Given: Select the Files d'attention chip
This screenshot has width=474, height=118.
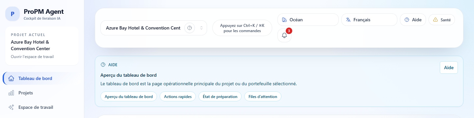Looking at the screenshot, I should coord(263,97).
